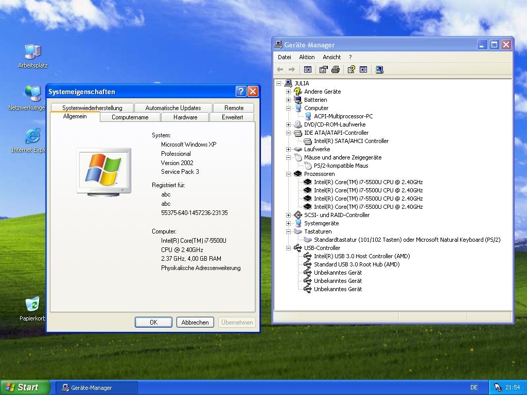Image resolution: width=527 pixels, height=395 pixels.
Task: Select Standard USB 3.0 Root Hub (AMD)
Action: tap(357, 264)
